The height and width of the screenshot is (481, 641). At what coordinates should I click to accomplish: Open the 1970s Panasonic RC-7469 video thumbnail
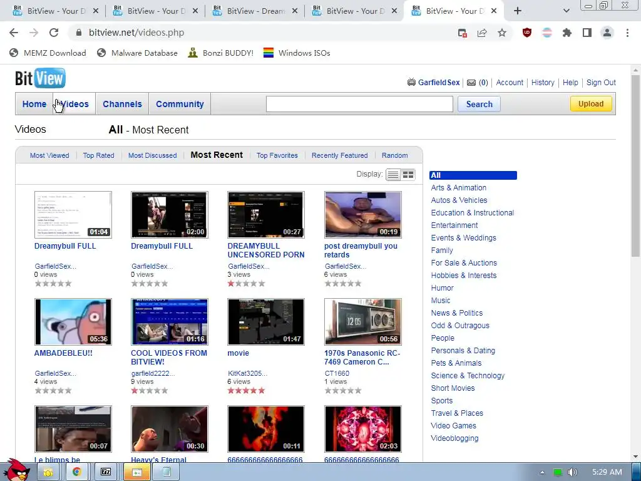pos(363,322)
